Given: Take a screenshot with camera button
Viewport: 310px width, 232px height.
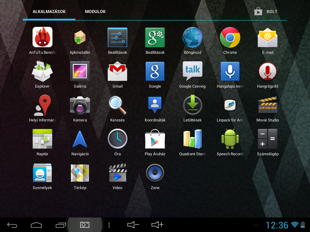Looking at the screenshot, I should 85,225.
